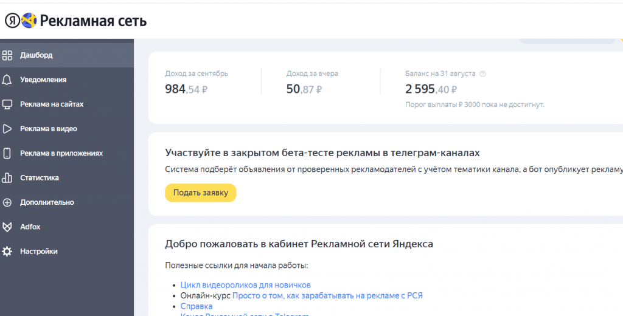The image size is (623, 316).
Task: Open the Просто о том, как зарабатывать link
Action: (327, 296)
